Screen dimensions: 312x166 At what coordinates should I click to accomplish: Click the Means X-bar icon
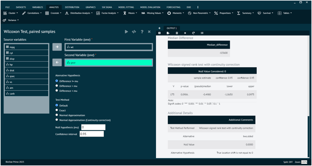[125, 13]
